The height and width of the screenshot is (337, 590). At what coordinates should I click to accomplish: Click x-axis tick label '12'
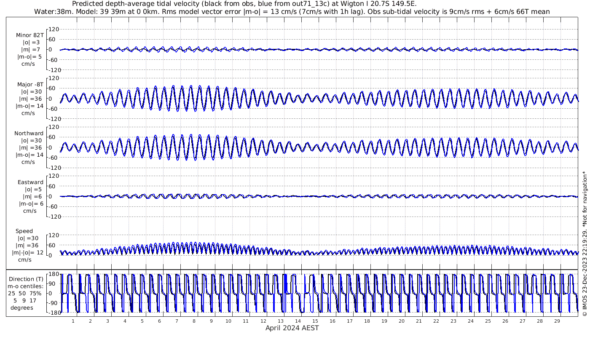263,321
